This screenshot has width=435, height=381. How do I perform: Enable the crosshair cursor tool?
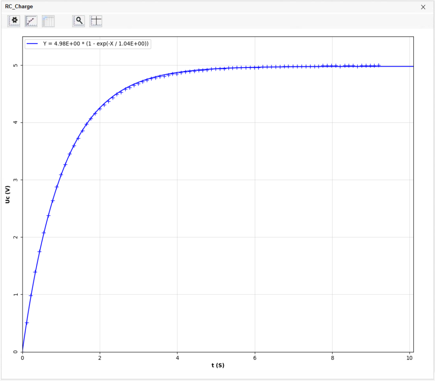tap(96, 21)
